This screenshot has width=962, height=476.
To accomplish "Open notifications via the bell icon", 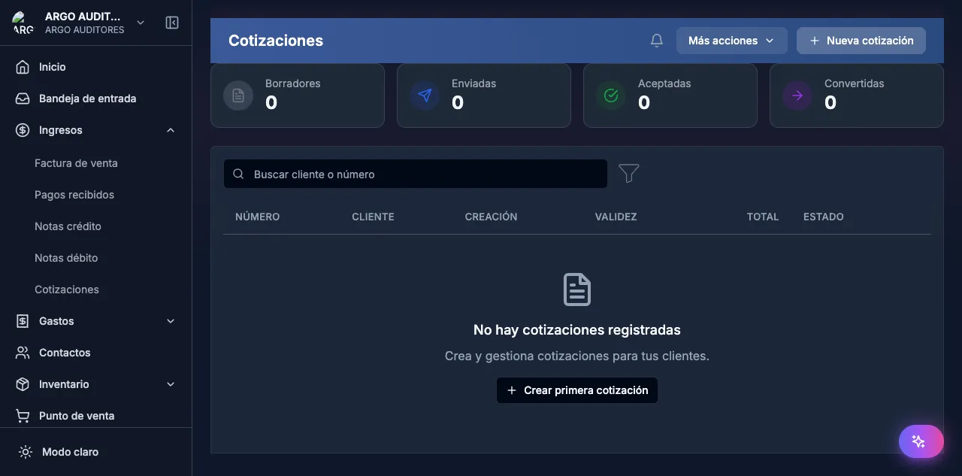I will coord(656,40).
